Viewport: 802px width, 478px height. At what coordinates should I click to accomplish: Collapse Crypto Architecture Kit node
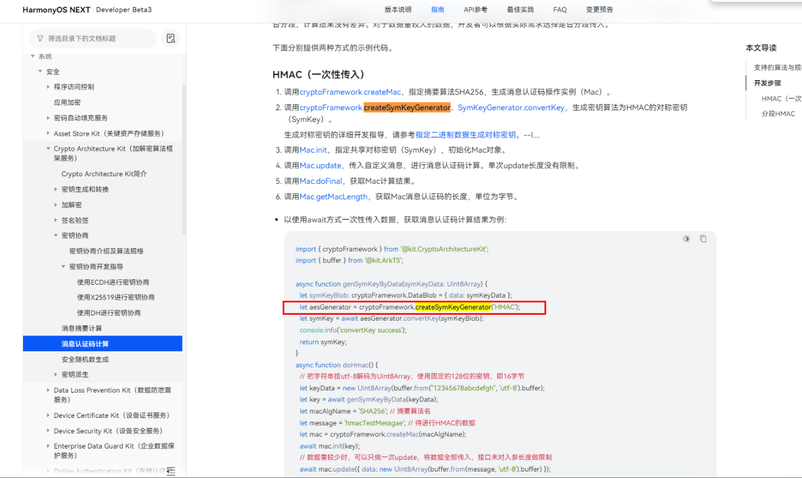(48, 149)
